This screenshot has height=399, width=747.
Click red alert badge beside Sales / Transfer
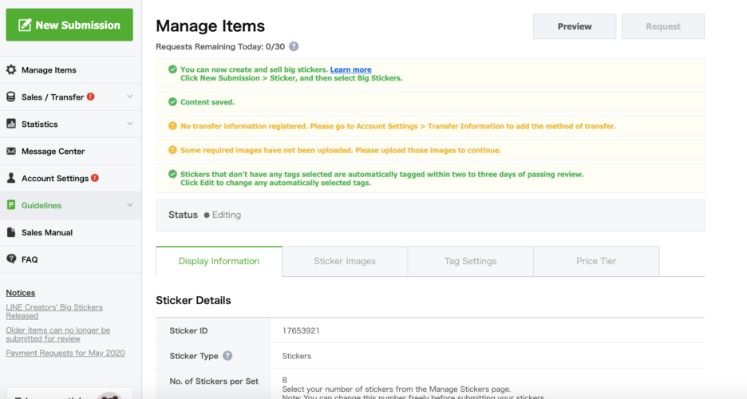pos(90,97)
